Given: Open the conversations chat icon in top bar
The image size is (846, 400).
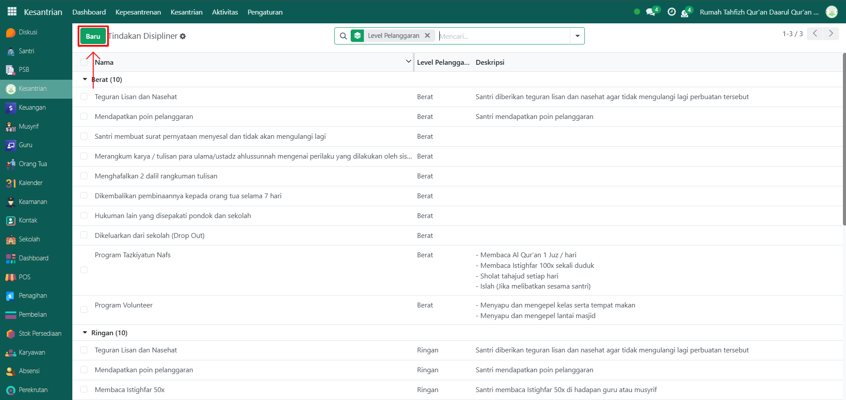Looking at the screenshot, I should [x=650, y=12].
